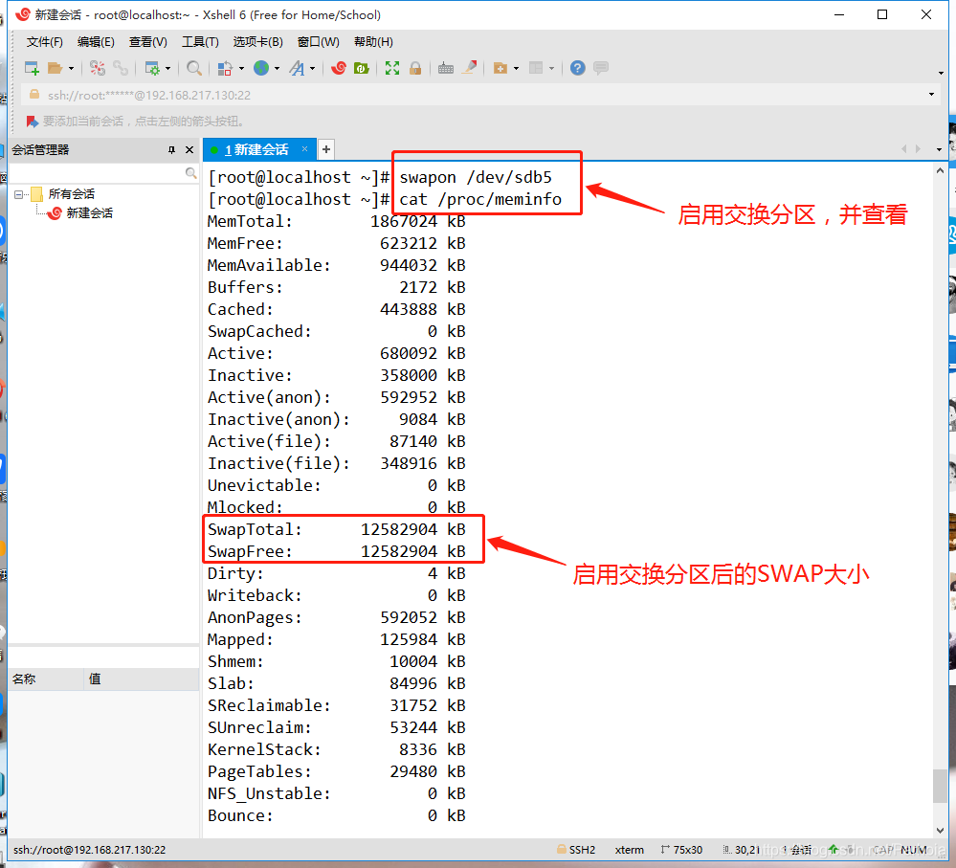The height and width of the screenshot is (868, 956).
Task: Click the session manager search magnifier
Action: pyautogui.click(x=190, y=173)
